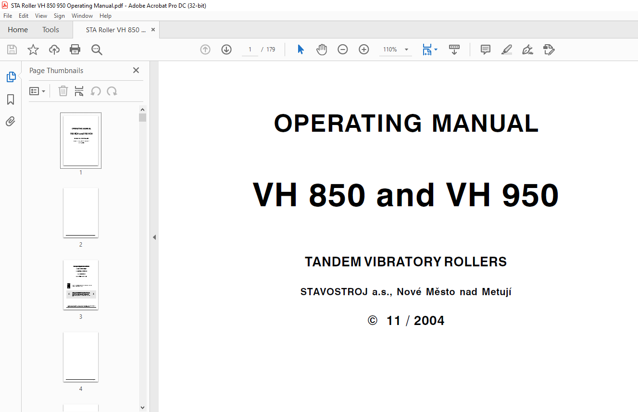Open the Sign document pen tool

pyautogui.click(x=528, y=50)
